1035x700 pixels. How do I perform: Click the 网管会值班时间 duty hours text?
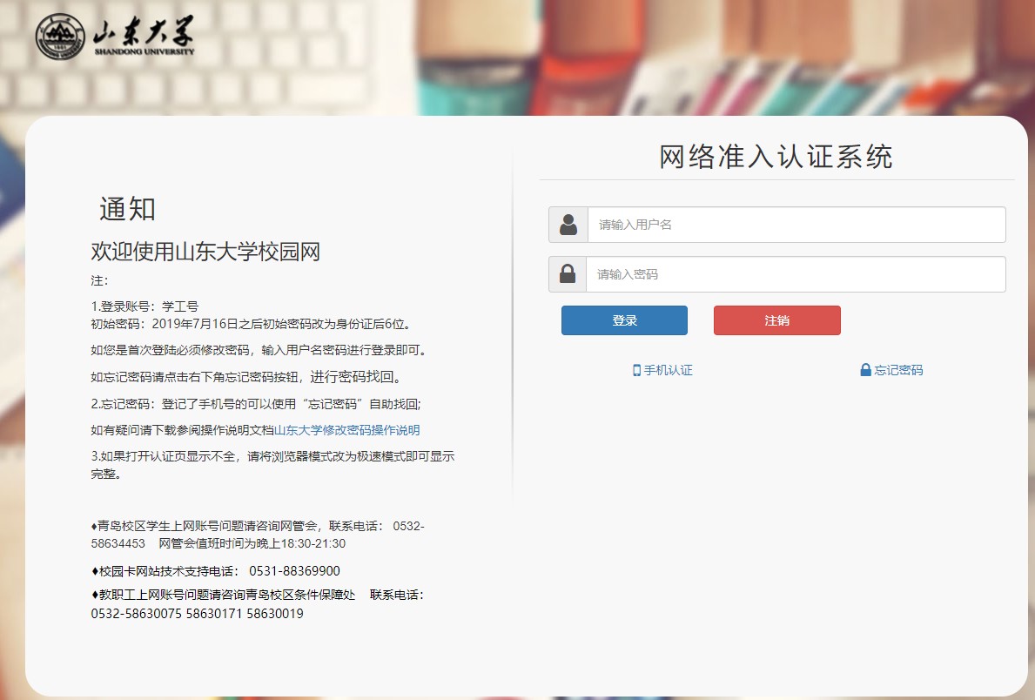pyautogui.click(x=252, y=543)
